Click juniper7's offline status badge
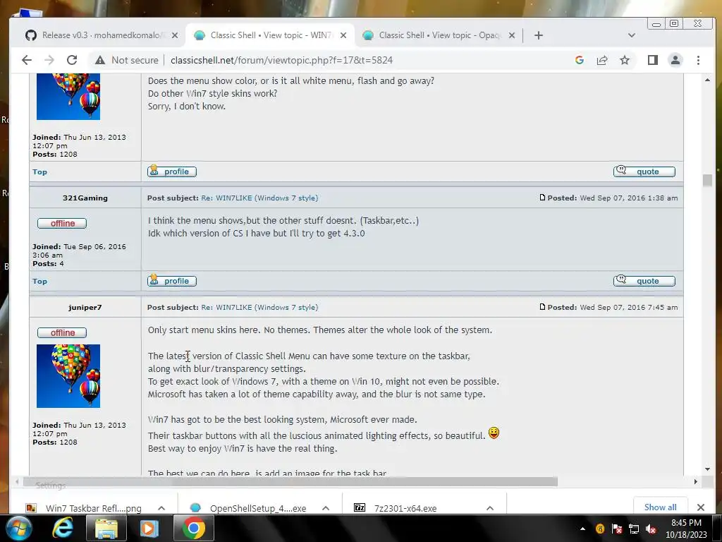The height and width of the screenshot is (542, 722). (x=62, y=332)
